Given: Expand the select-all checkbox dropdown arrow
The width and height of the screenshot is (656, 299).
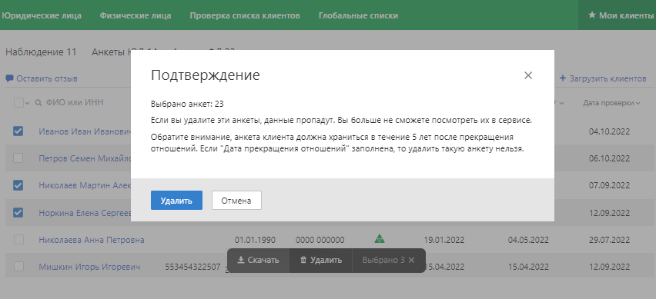Looking at the screenshot, I should tap(27, 103).
